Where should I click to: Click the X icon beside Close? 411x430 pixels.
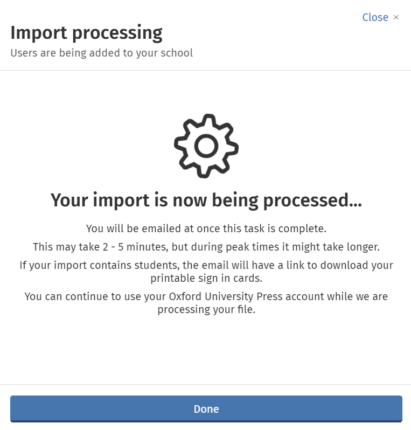[x=396, y=17]
